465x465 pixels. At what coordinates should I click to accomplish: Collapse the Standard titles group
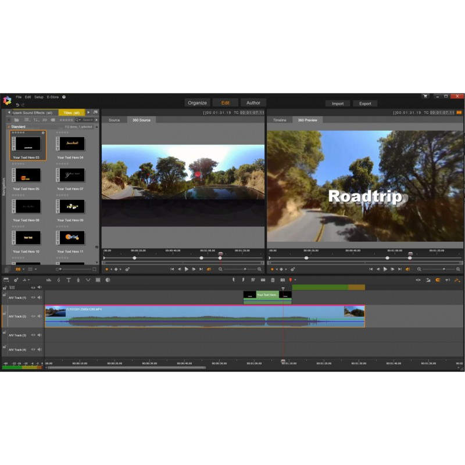tap(8, 126)
